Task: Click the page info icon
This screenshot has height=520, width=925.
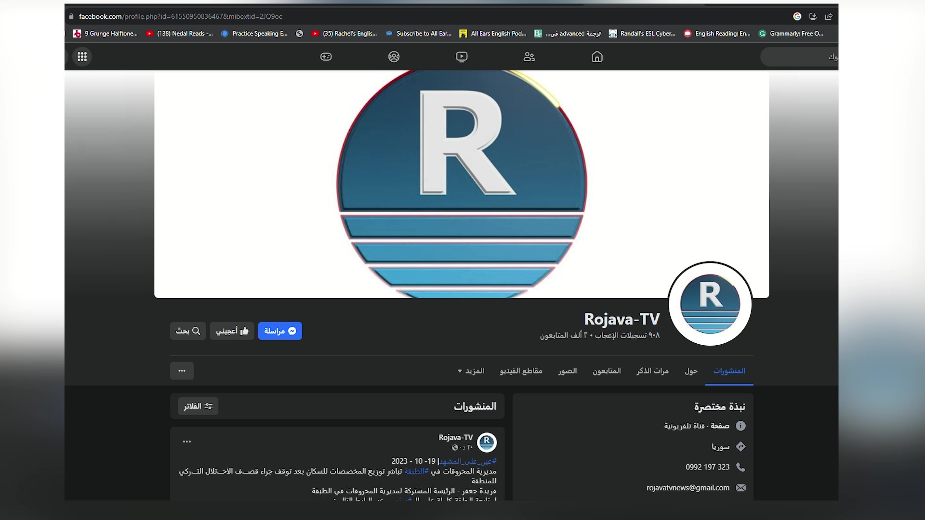Action: click(740, 426)
